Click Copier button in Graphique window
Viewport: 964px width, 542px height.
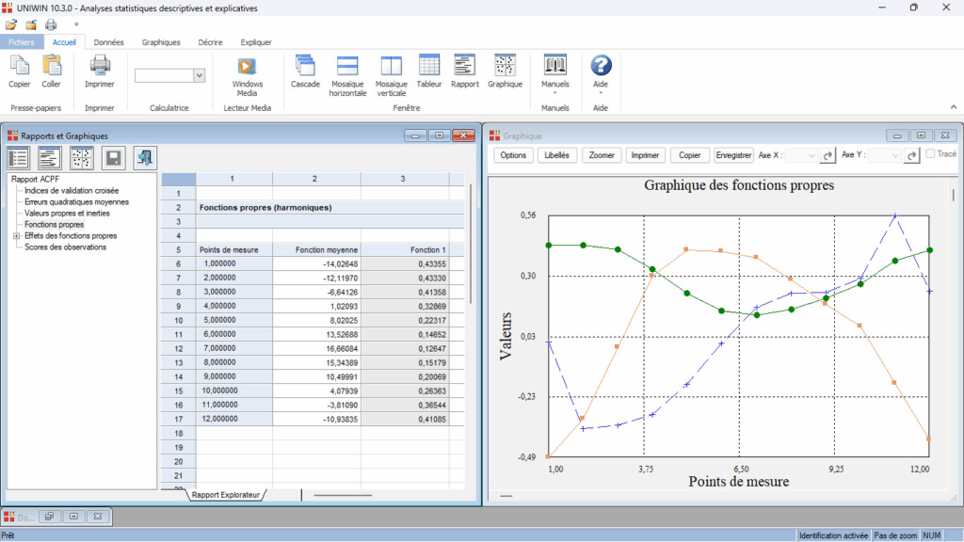(689, 155)
